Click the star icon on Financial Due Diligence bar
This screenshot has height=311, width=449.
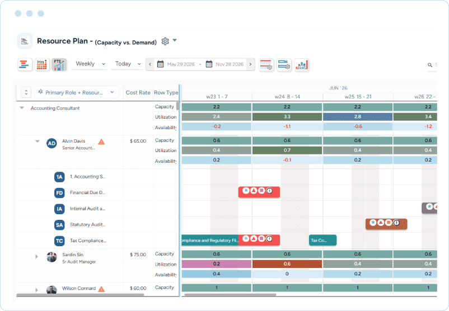[246, 191]
